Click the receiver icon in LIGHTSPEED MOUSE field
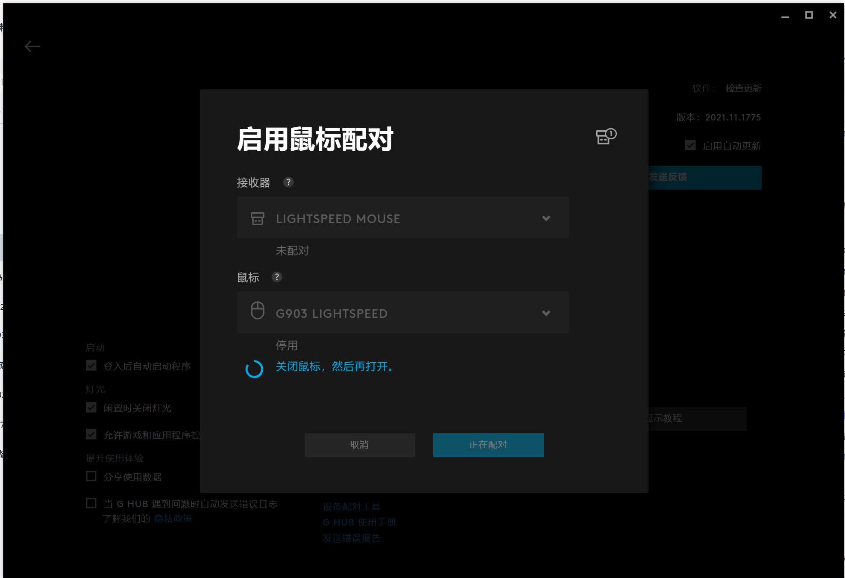 point(257,218)
